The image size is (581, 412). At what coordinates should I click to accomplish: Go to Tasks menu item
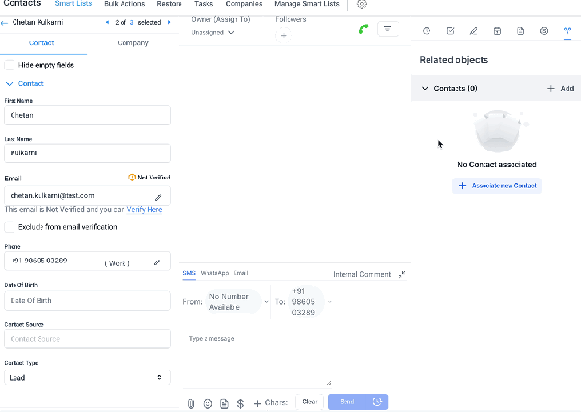pos(204,4)
